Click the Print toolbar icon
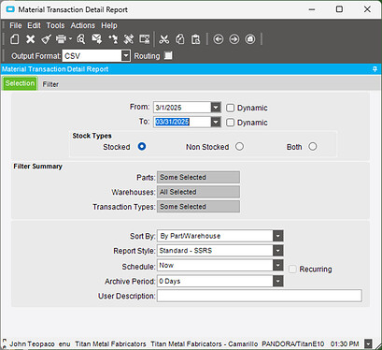Viewport: 382px width, 350px height. pos(61,39)
